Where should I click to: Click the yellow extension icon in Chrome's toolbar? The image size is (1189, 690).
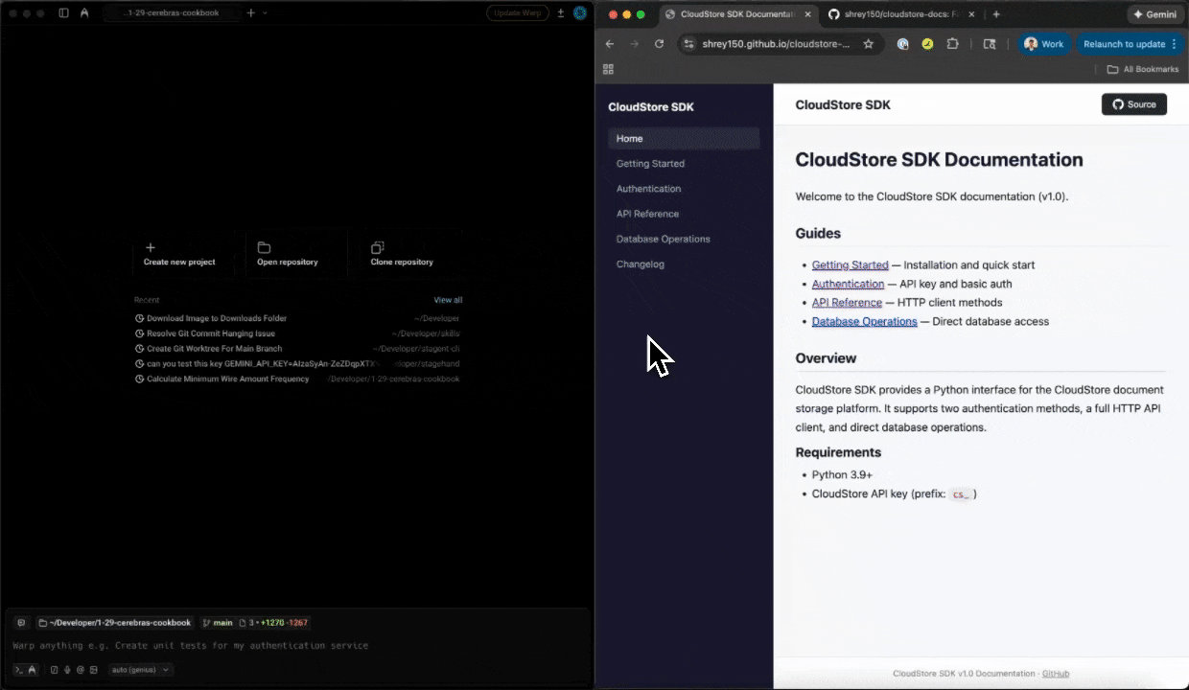point(927,43)
